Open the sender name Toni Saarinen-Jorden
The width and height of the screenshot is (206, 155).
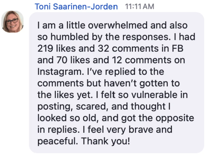tap(76, 6)
